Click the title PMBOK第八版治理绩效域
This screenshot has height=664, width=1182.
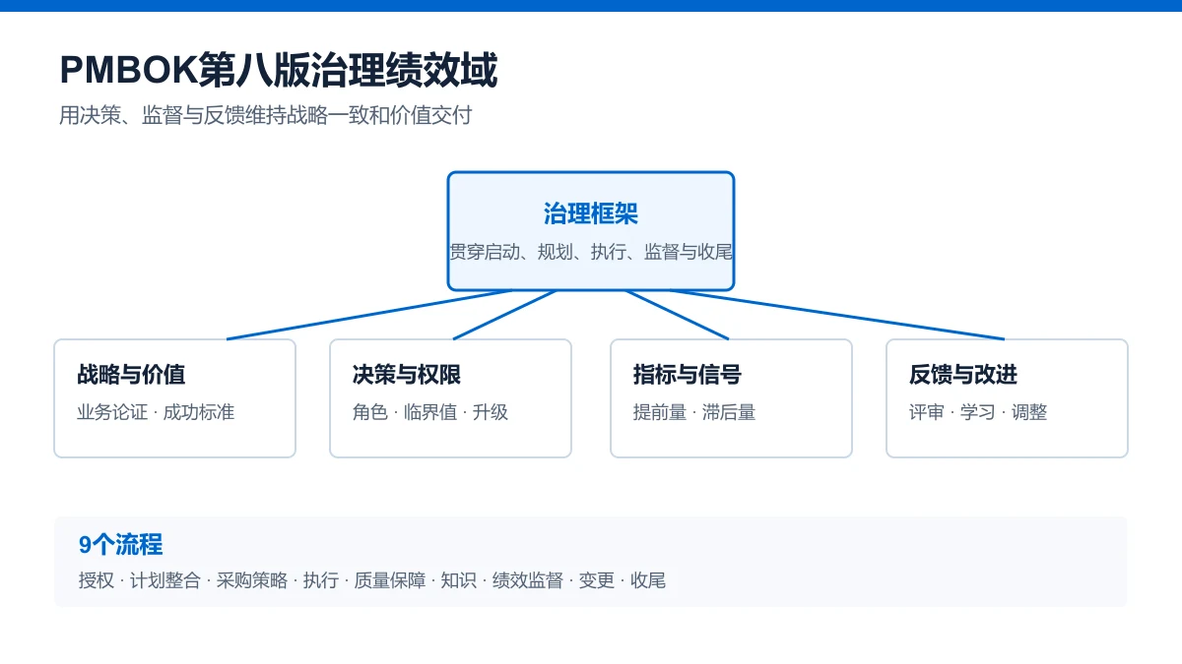(x=279, y=71)
